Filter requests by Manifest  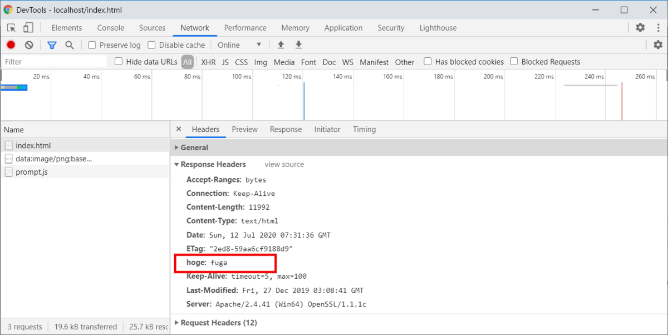click(x=374, y=62)
